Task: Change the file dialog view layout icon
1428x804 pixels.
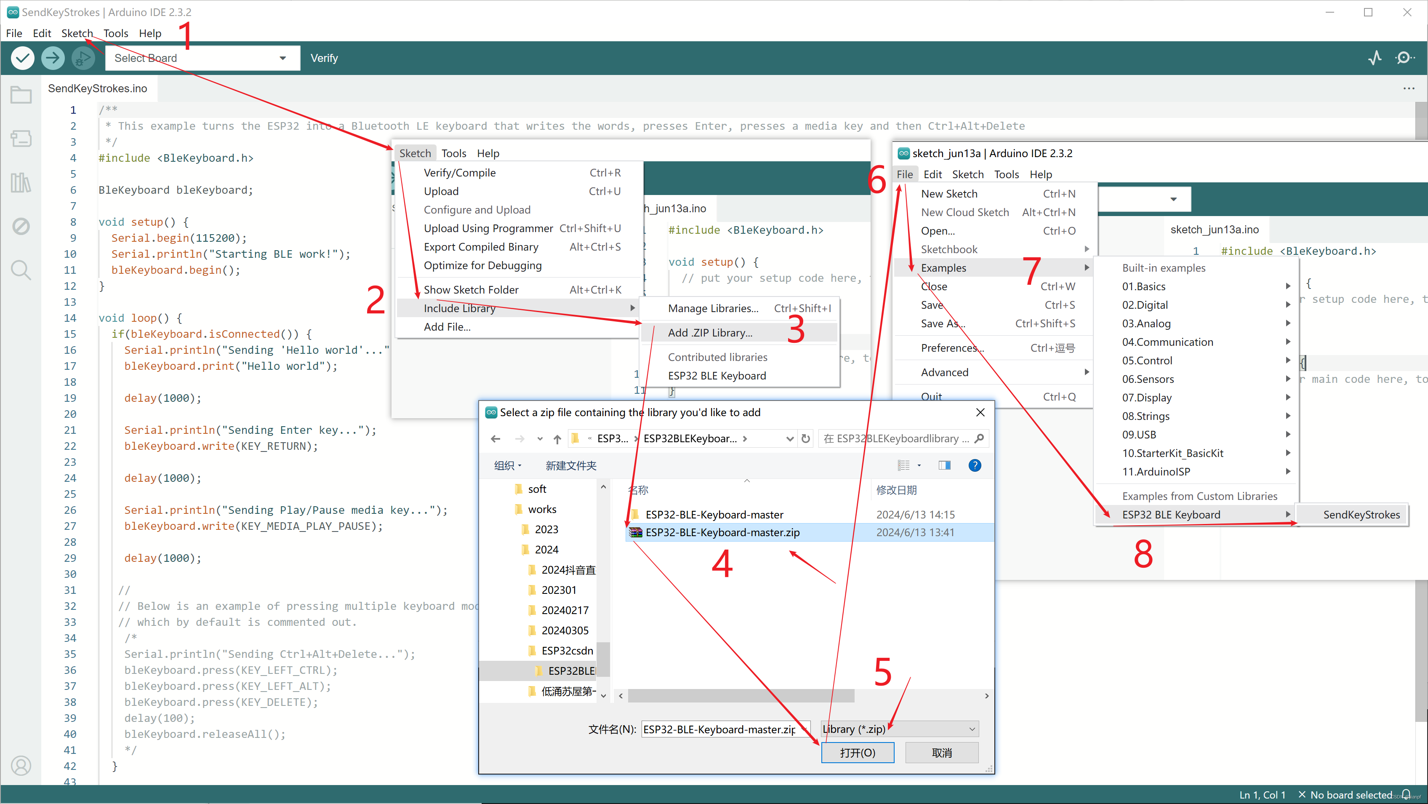Action: coord(904,465)
